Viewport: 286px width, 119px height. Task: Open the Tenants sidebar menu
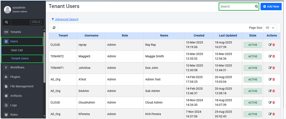pos(15,32)
